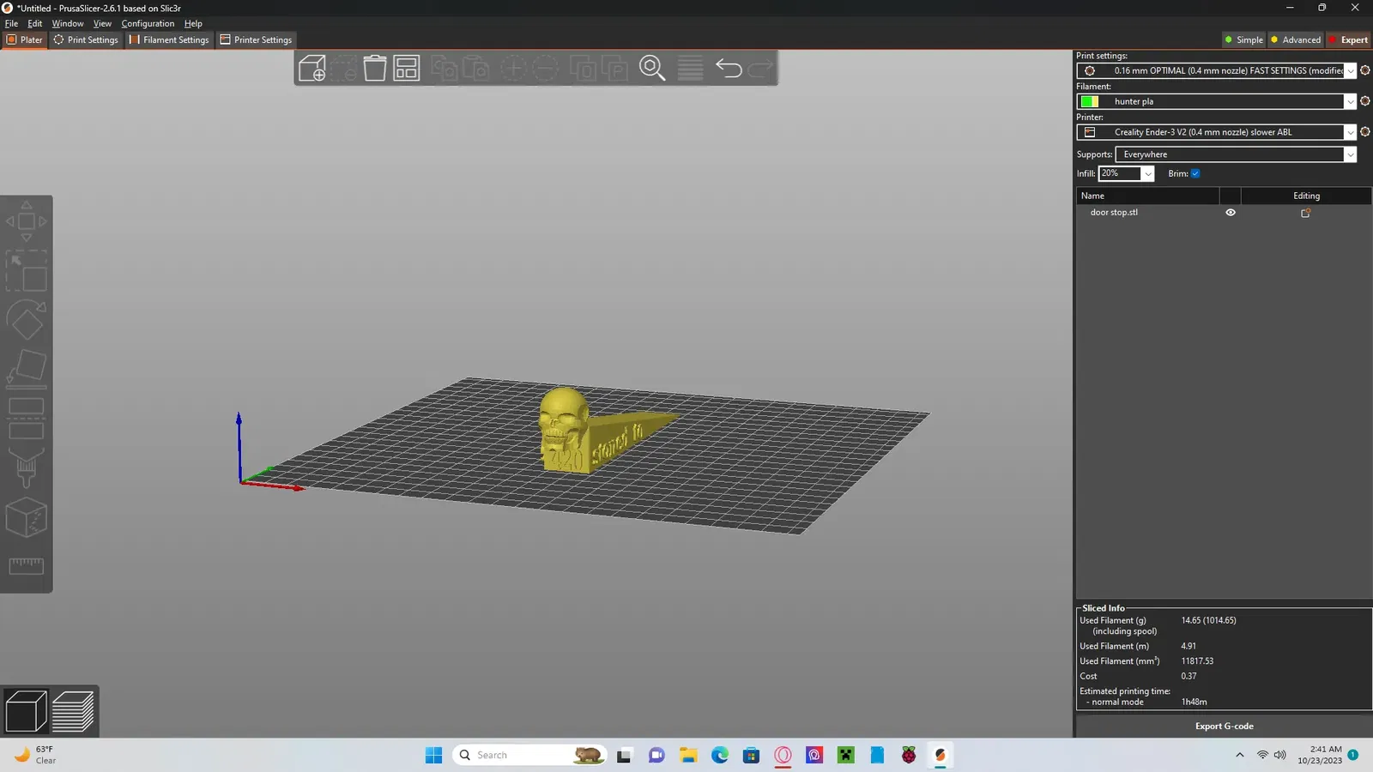
Task: Click the Undo arrow icon
Action: (729, 68)
